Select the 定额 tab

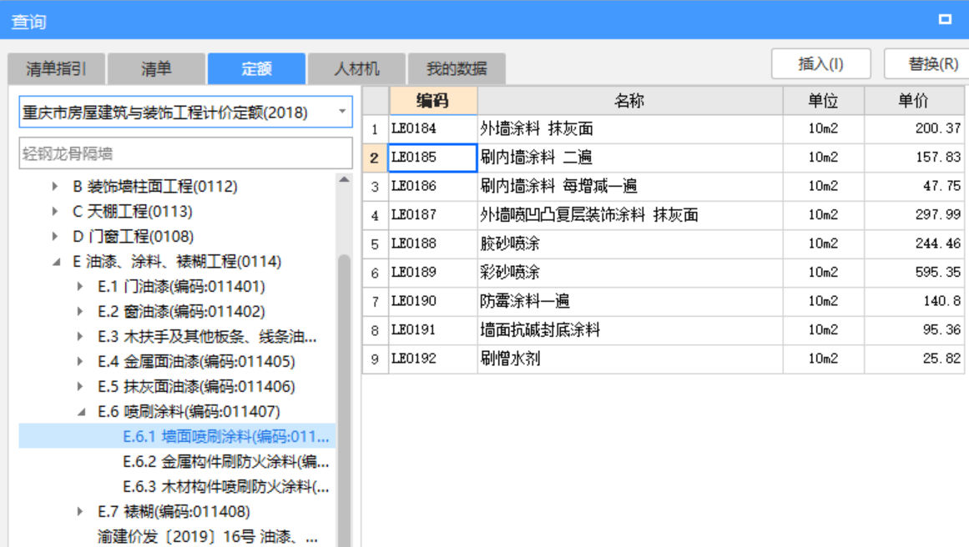point(256,68)
